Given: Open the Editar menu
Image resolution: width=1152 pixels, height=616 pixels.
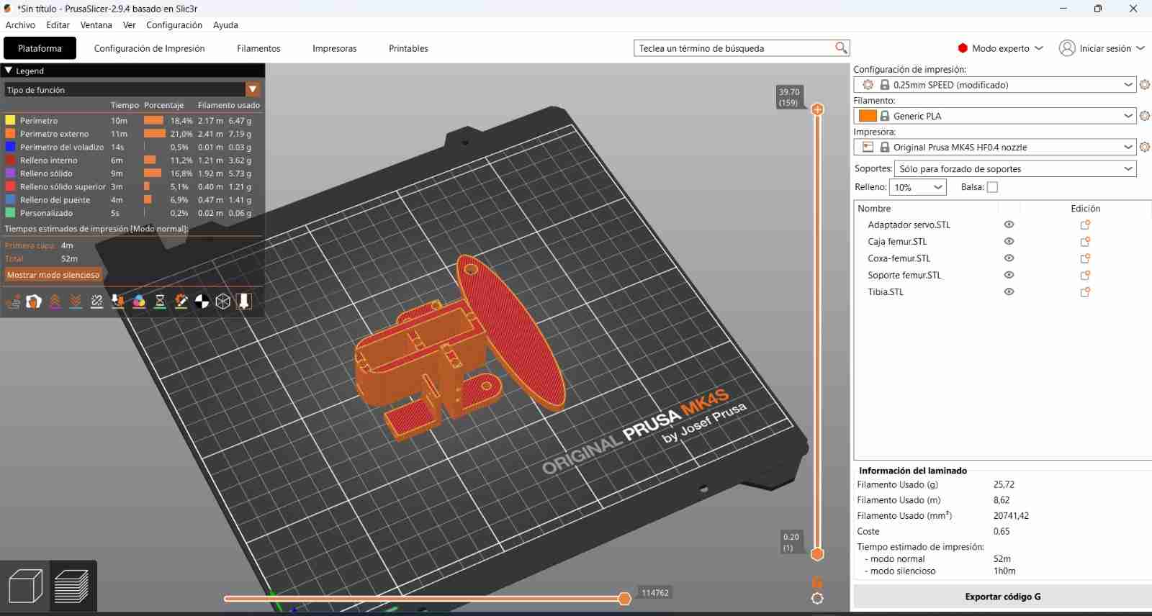Looking at the screenshot, I should click(x=58, y=24).
